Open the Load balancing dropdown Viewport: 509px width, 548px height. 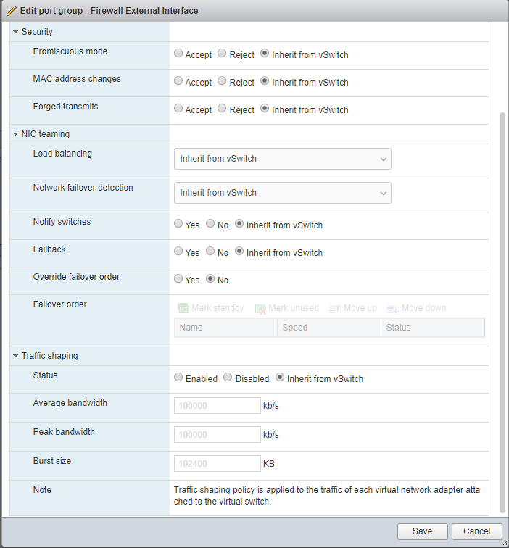(x=282, y=159)
